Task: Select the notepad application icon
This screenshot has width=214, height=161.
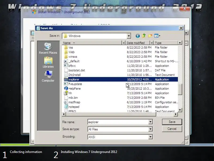Action: [66, 107]
